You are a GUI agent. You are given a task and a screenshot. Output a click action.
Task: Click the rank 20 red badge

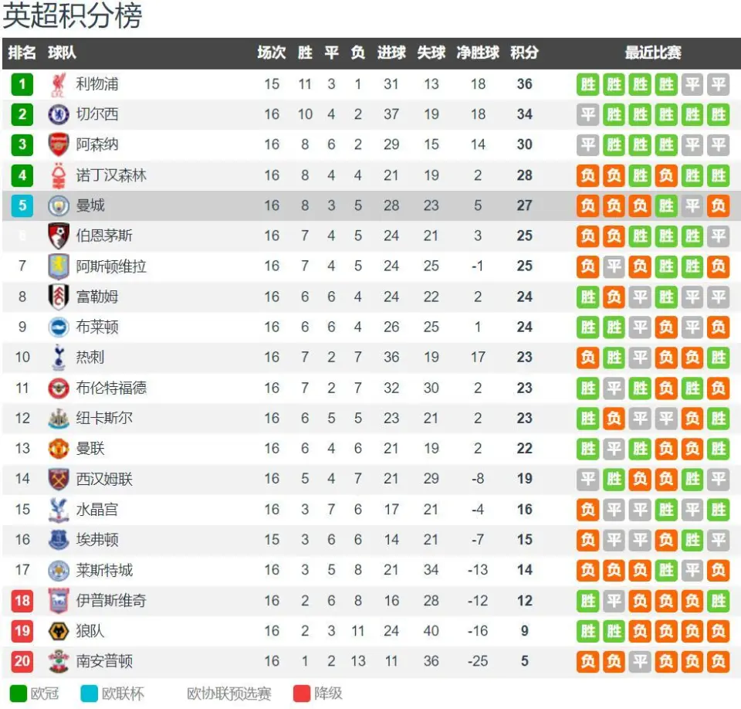22,661
